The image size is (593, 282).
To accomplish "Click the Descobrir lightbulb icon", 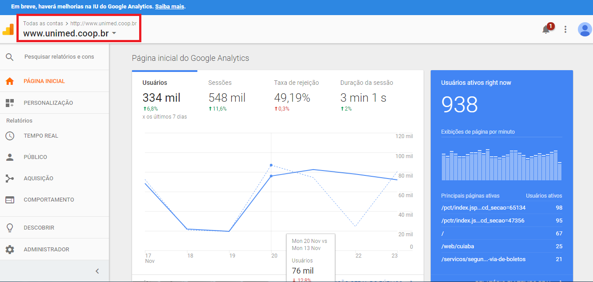I will coord(10,228).
